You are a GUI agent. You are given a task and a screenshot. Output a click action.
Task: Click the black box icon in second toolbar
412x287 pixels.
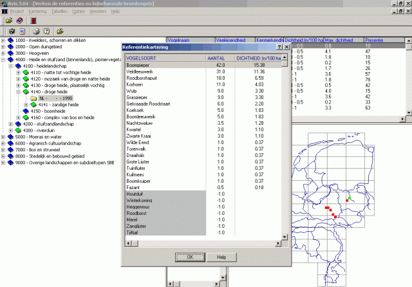pos(12,32)
